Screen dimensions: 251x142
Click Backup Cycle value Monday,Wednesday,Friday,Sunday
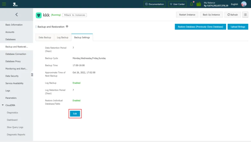tap(89, 58)
